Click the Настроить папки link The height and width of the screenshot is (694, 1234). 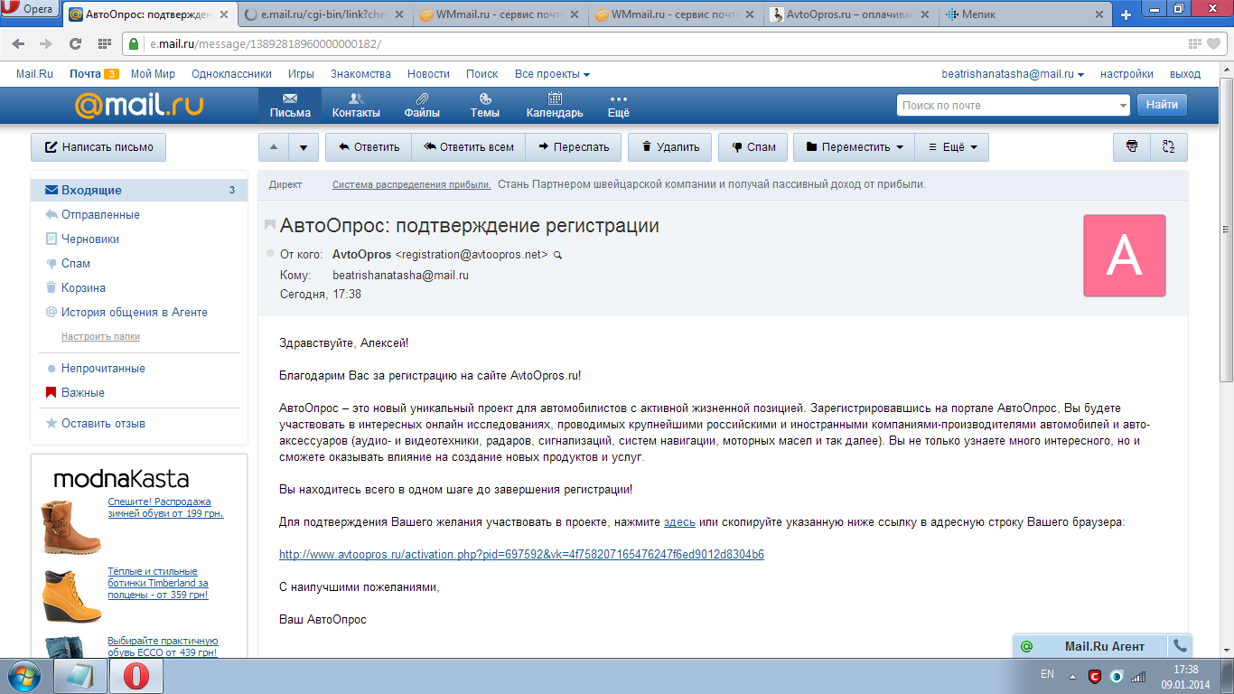(x=100, y=336)
